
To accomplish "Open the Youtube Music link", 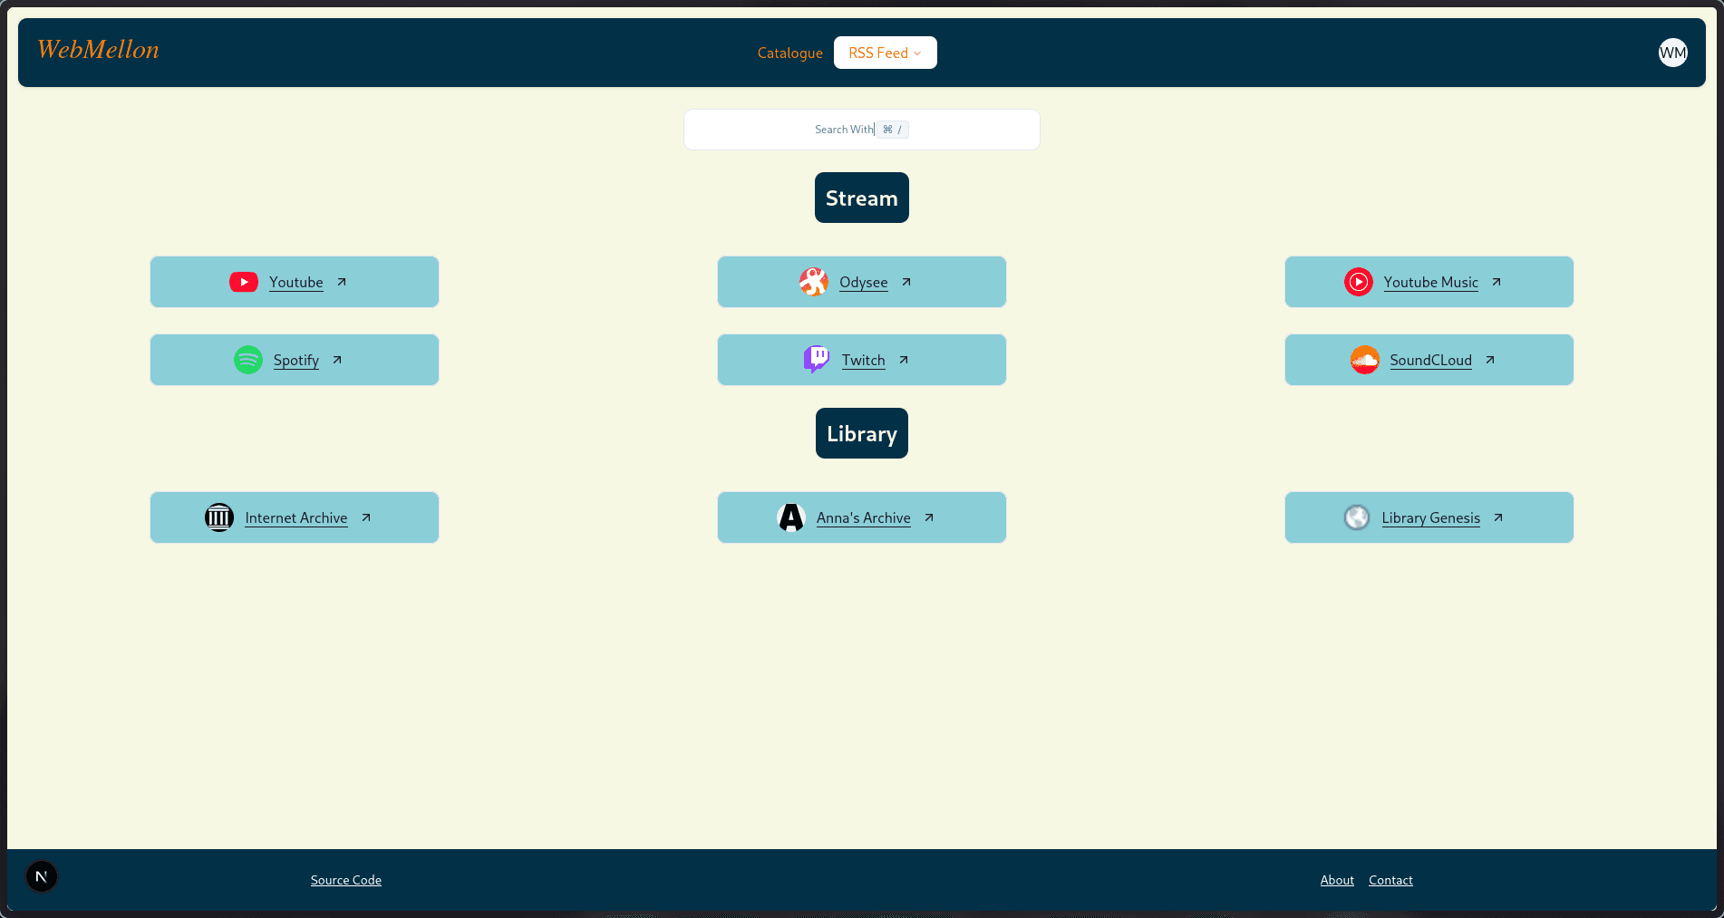I will coord(1431,282).
